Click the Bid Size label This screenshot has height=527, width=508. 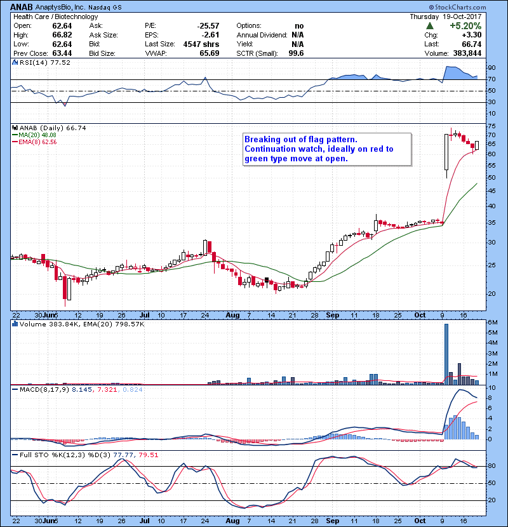click(102, 53)
